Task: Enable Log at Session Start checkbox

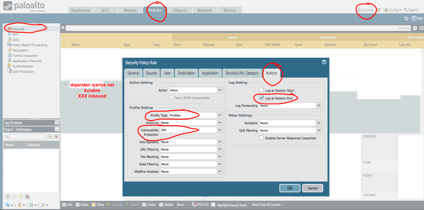Action: point(261,90)
